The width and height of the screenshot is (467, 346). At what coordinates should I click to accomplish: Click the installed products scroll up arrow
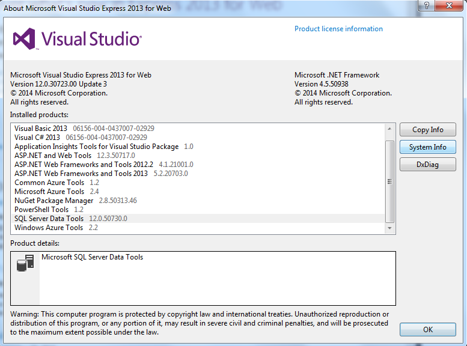389,129
